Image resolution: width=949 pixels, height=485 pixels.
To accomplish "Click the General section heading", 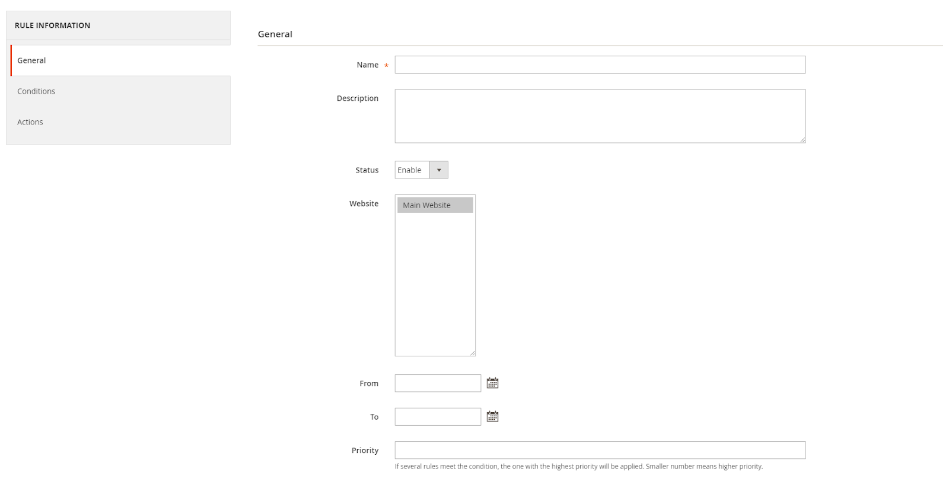I will tap(275, 34).
